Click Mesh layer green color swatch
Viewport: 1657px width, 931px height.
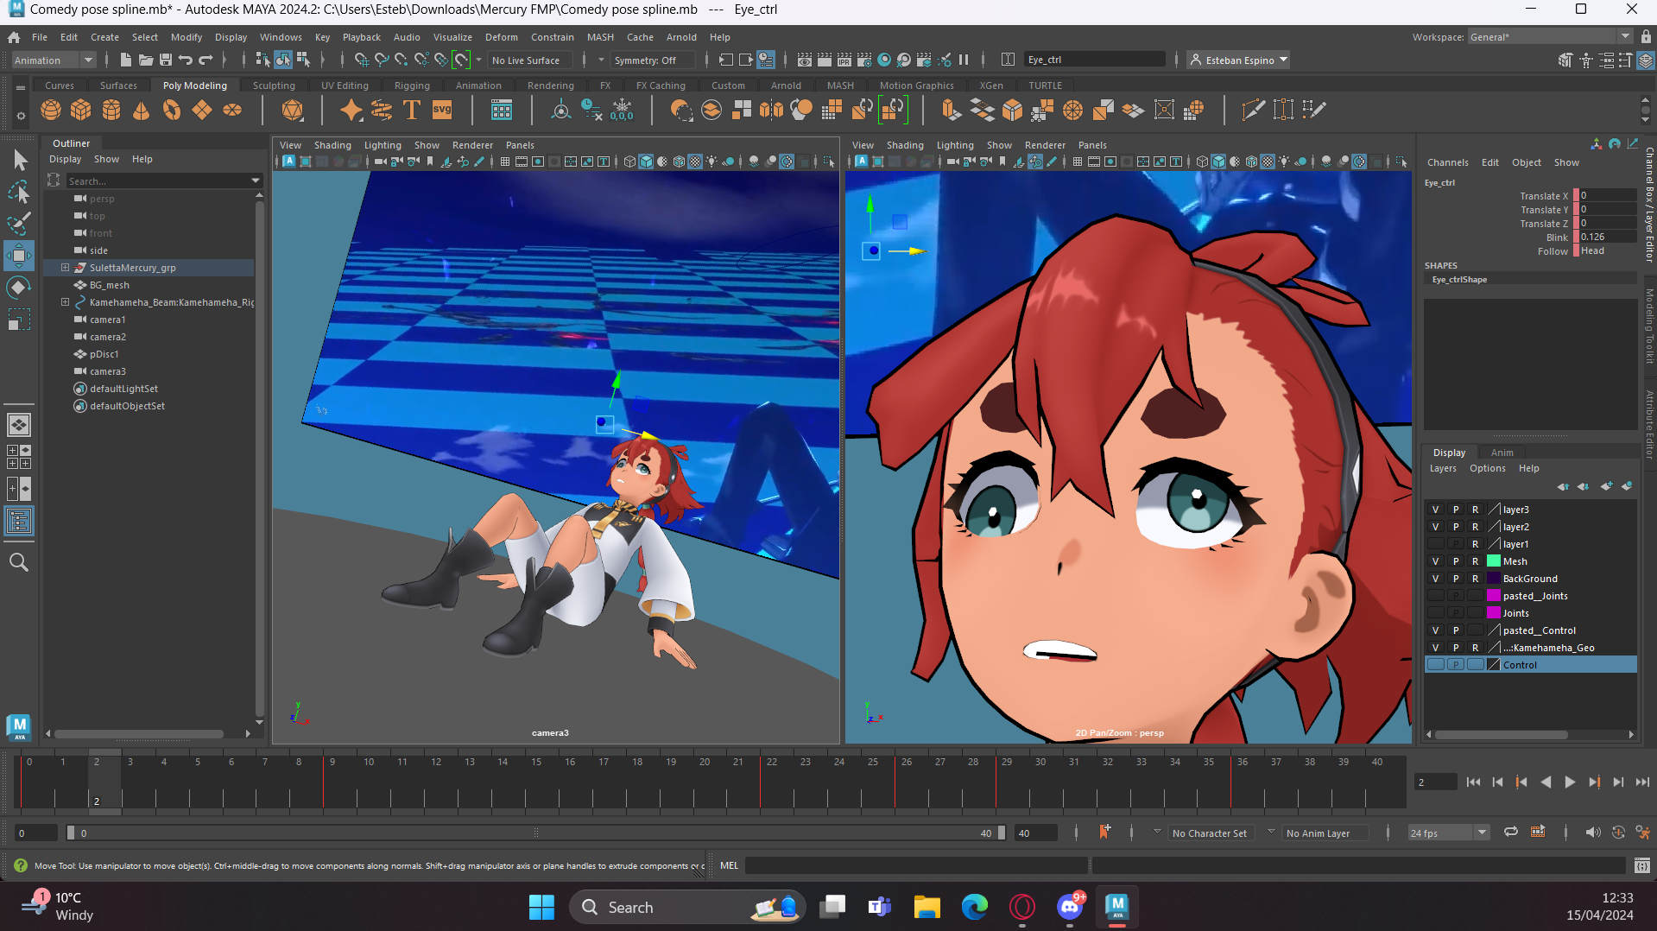click(x=1494, y=561)
